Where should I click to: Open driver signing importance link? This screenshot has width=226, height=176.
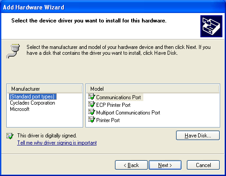click(x=57, y=143)
